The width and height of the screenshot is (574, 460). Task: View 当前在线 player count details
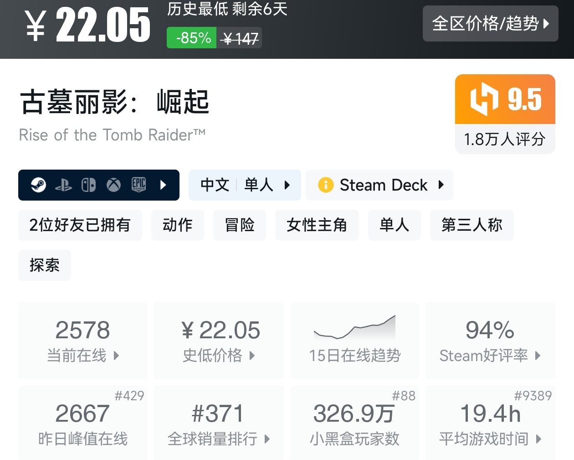pos(83,341)
